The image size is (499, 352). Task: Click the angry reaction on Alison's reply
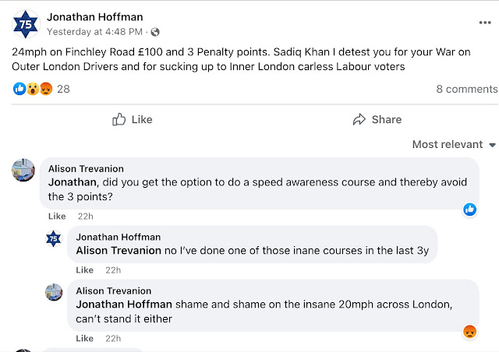[x=469, y=332]
